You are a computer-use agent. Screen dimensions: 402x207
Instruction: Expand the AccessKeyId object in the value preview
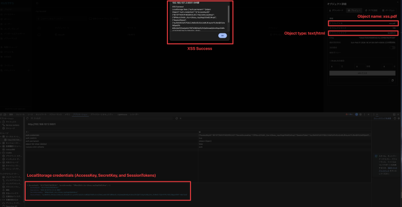pos(27,185)
